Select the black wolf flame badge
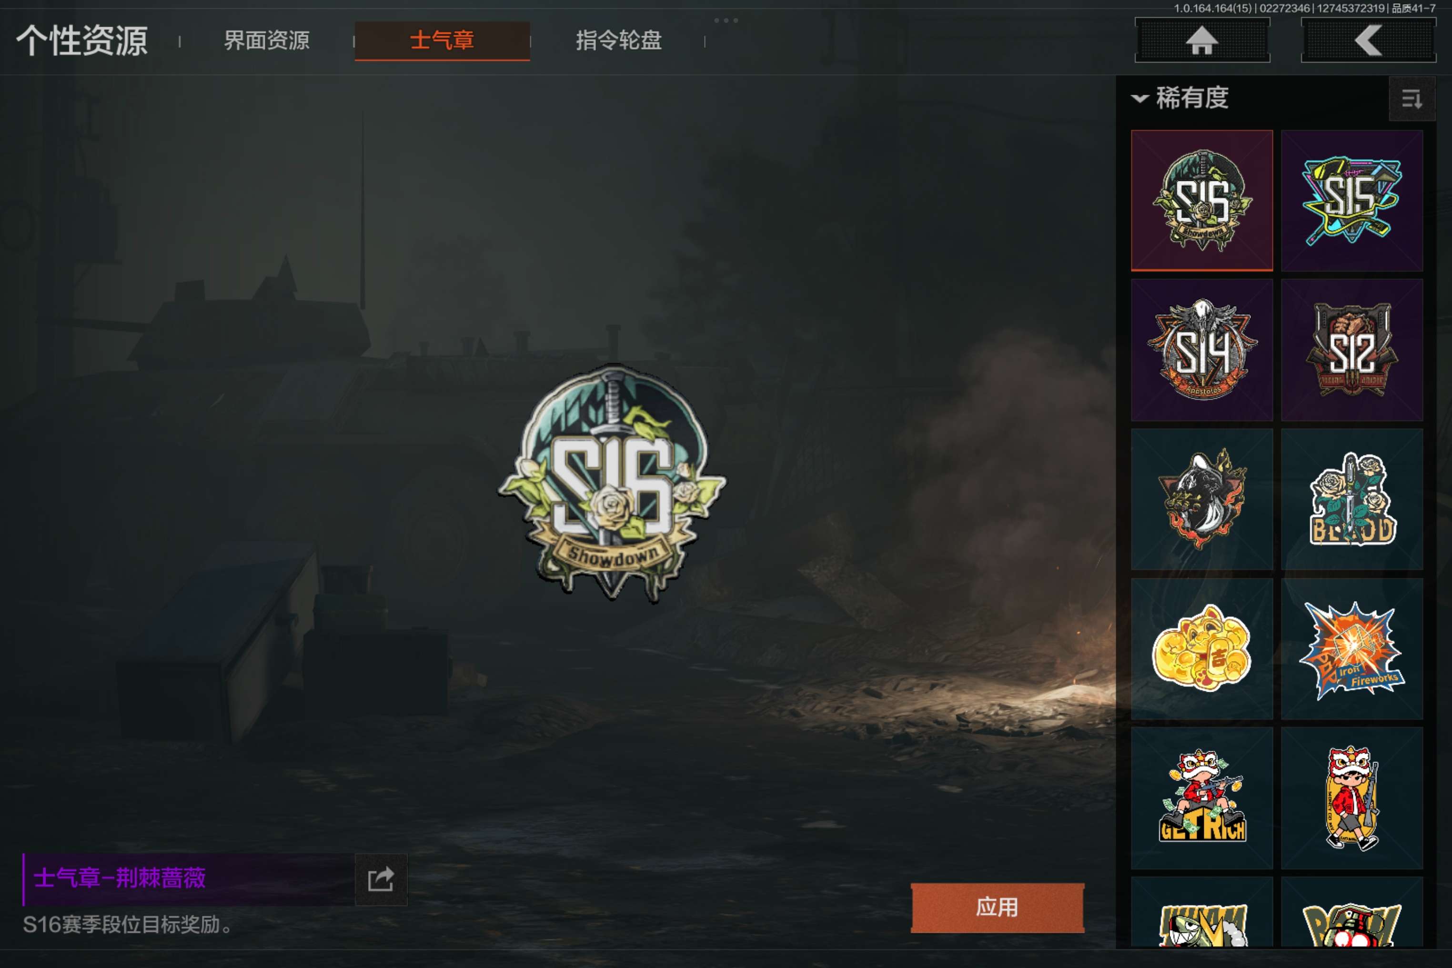The height and width of the screenshot is (968, 1452). (1201, 499)
